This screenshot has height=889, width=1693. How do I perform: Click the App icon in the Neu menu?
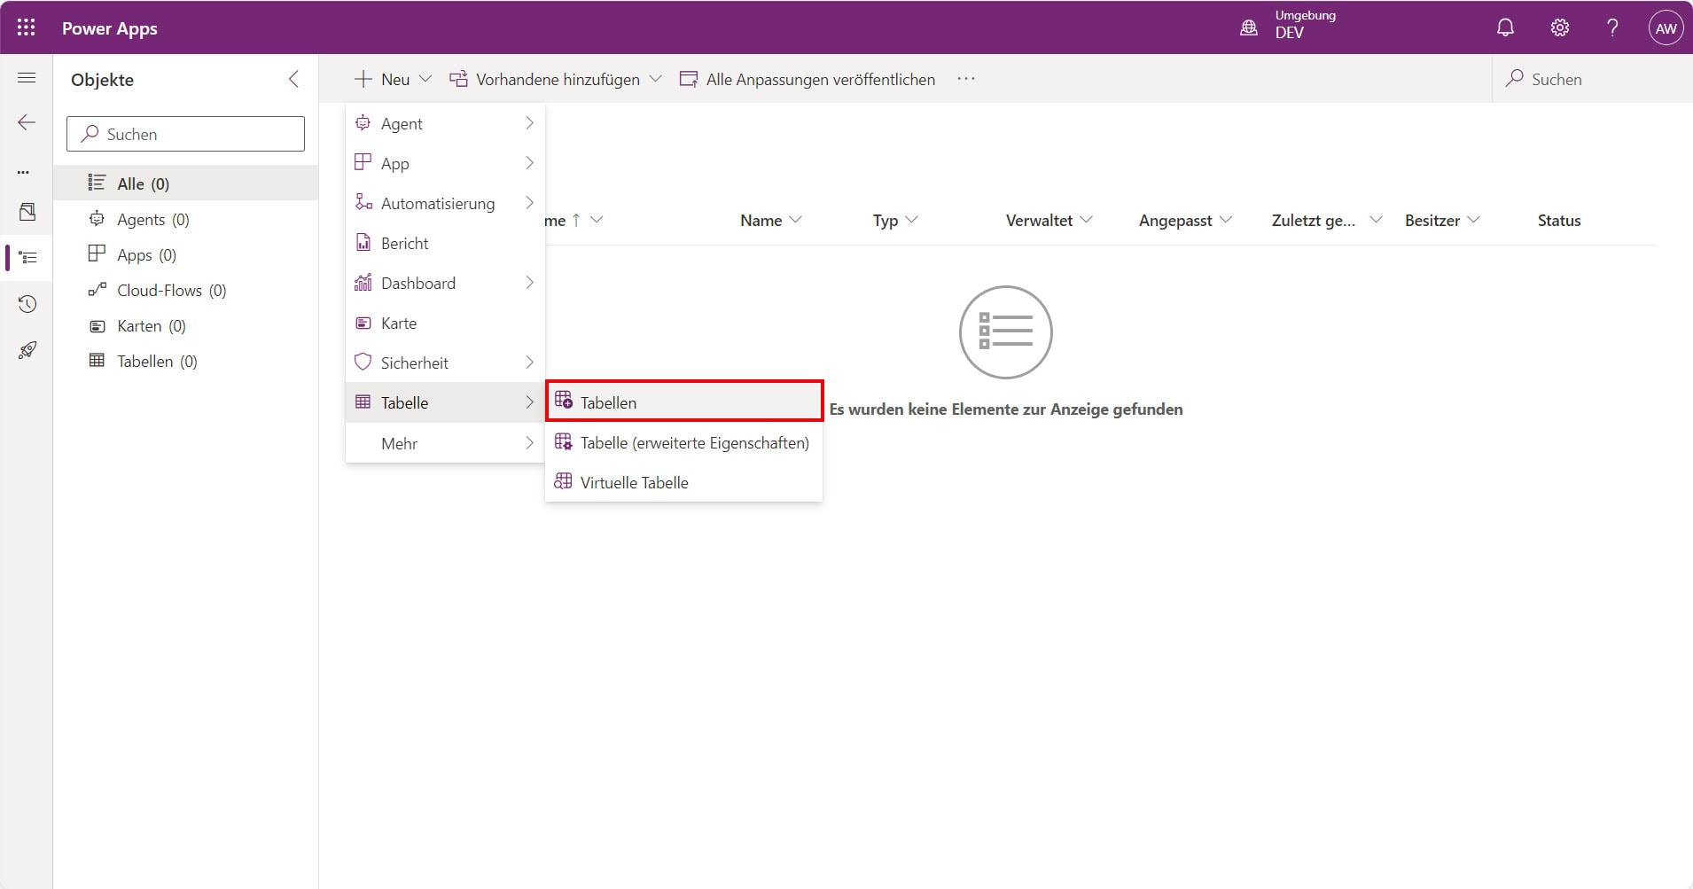pyautogui.click(x=363, y=162)
